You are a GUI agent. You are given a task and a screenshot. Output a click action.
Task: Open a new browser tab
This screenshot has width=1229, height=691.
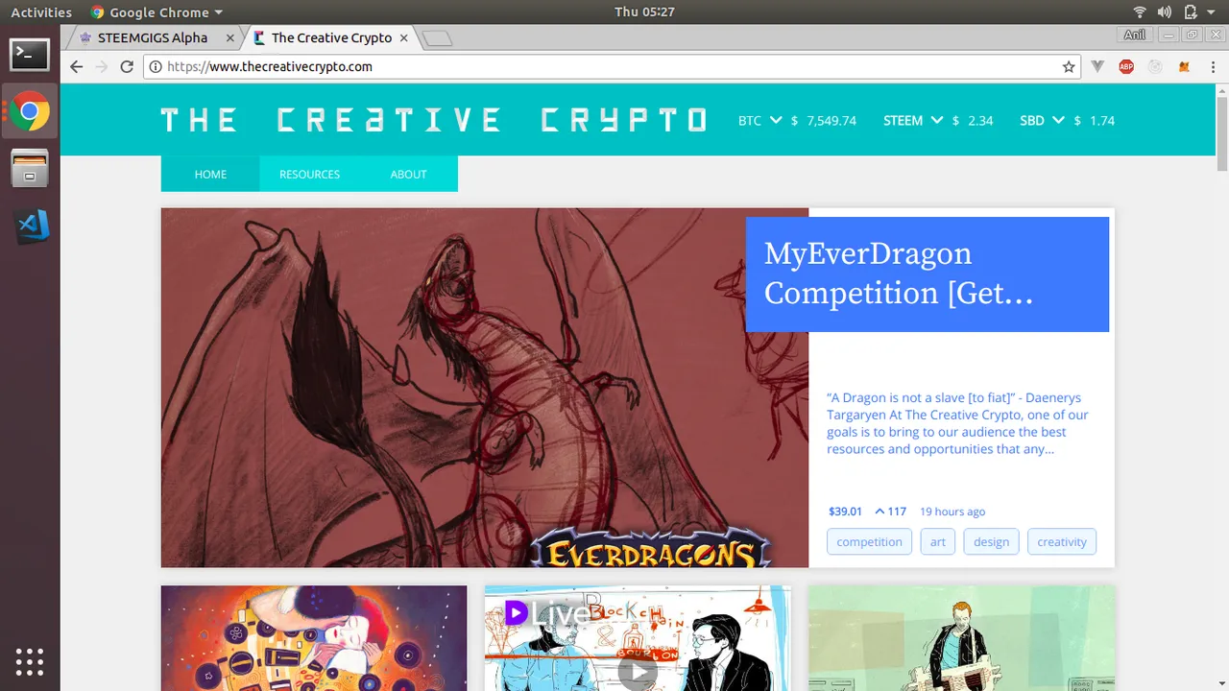click(437, 38)
